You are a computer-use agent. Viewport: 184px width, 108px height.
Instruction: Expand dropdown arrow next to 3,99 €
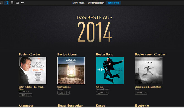point(146,93)
